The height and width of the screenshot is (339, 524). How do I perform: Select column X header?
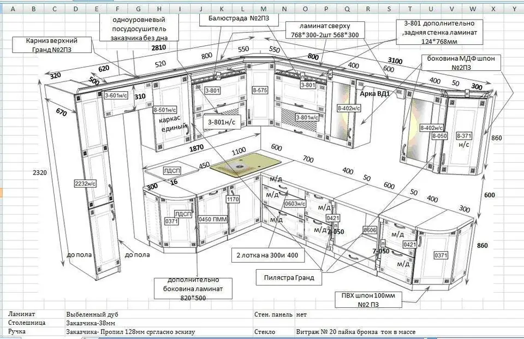tap(493, 9)
